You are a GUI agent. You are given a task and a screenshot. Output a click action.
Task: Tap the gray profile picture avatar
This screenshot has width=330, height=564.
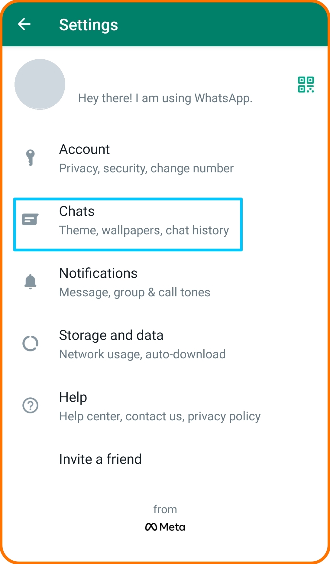click(40, 84)
